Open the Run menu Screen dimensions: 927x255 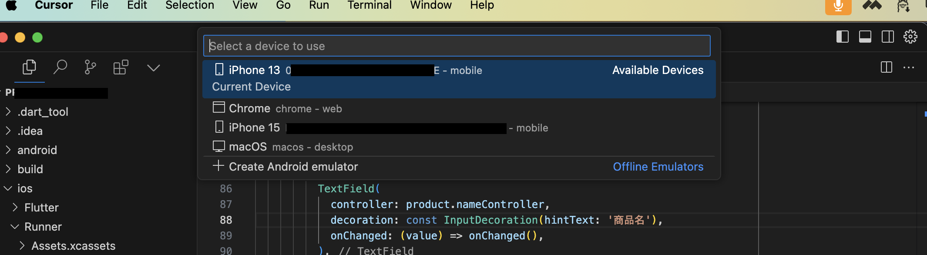point(319,5)
